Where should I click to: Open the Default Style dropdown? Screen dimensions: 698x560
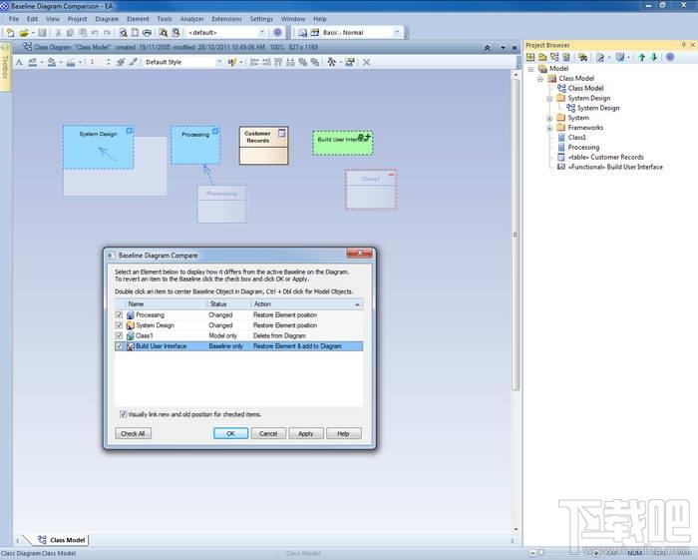219,62
